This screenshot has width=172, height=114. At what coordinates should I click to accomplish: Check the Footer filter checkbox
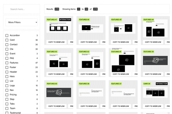coord(7,67)
